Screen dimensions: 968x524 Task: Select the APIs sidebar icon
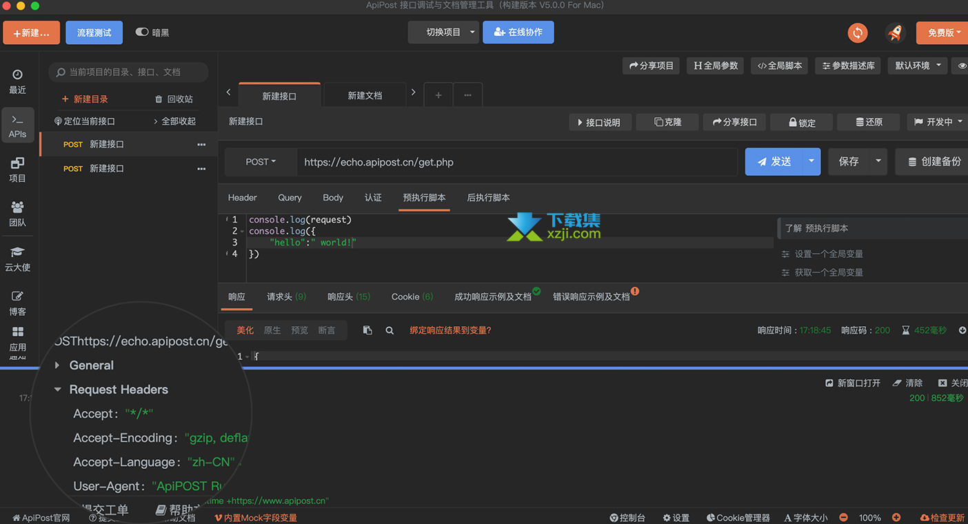[x=18, y=126]
